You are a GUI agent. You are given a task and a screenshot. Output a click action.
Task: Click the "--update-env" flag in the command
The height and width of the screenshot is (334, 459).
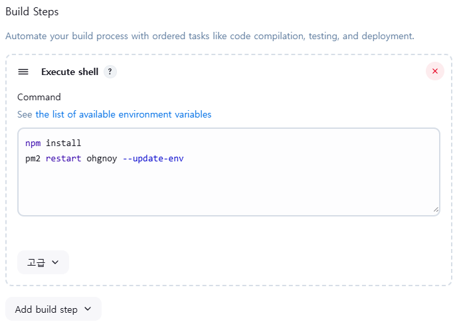point(153,159)
